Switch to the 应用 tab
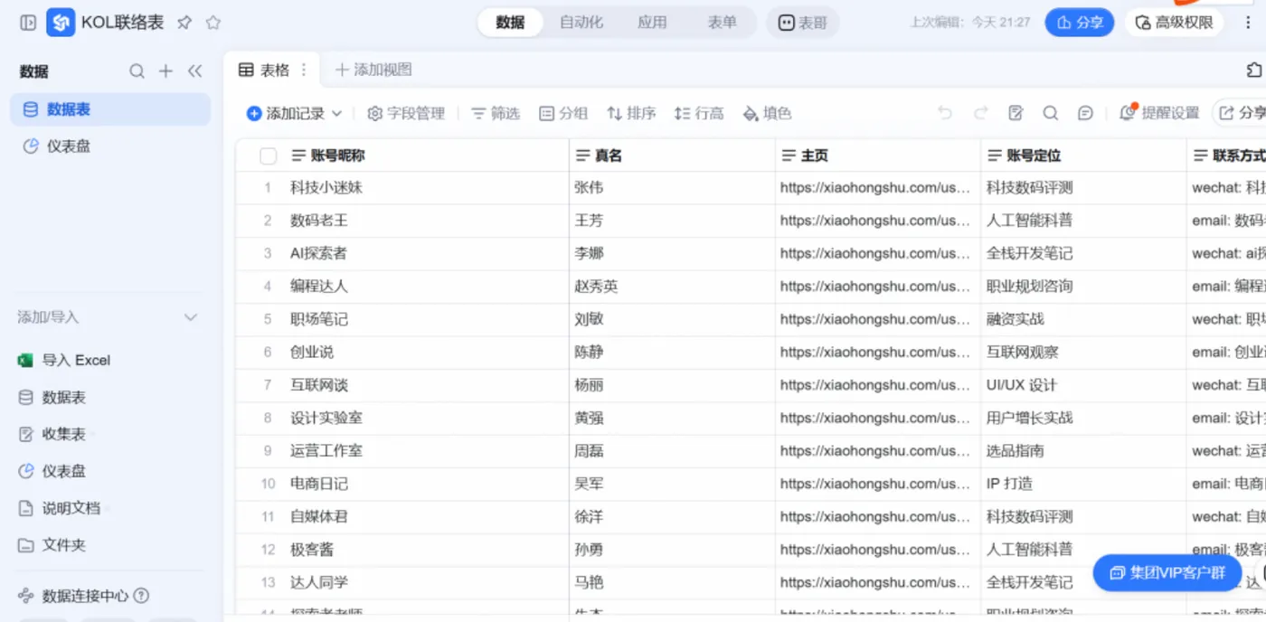The width and height of the screenshot is (1266, 622). 652,23
